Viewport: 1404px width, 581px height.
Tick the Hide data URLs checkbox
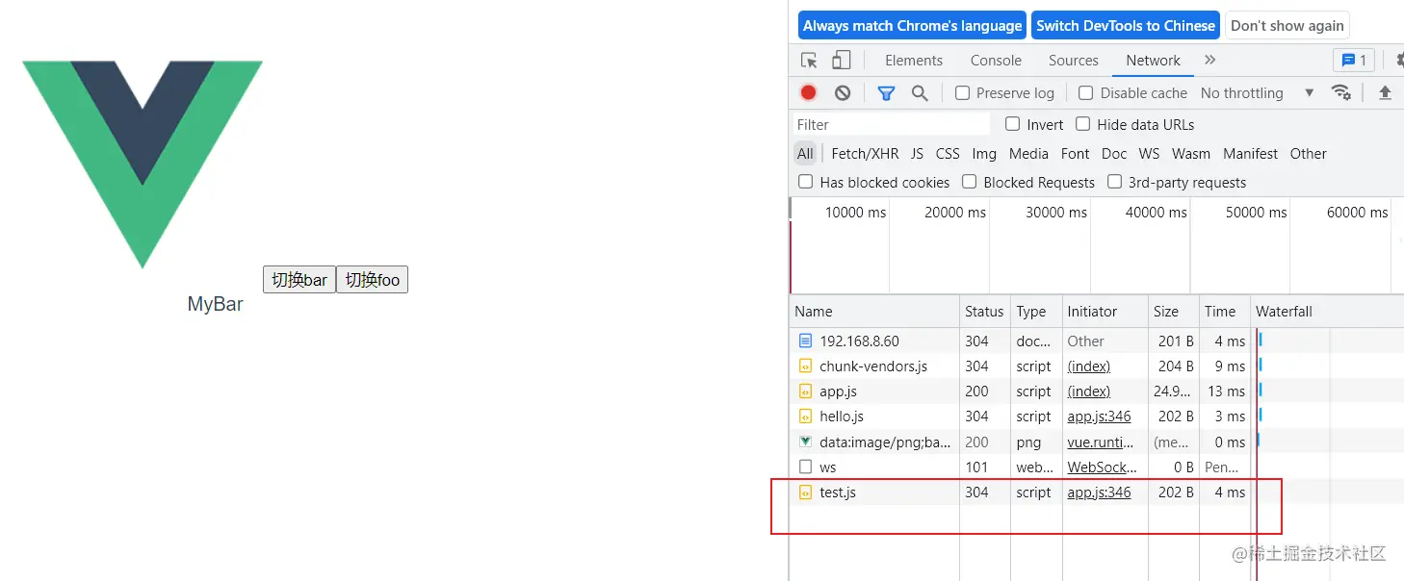[1082, 124]
